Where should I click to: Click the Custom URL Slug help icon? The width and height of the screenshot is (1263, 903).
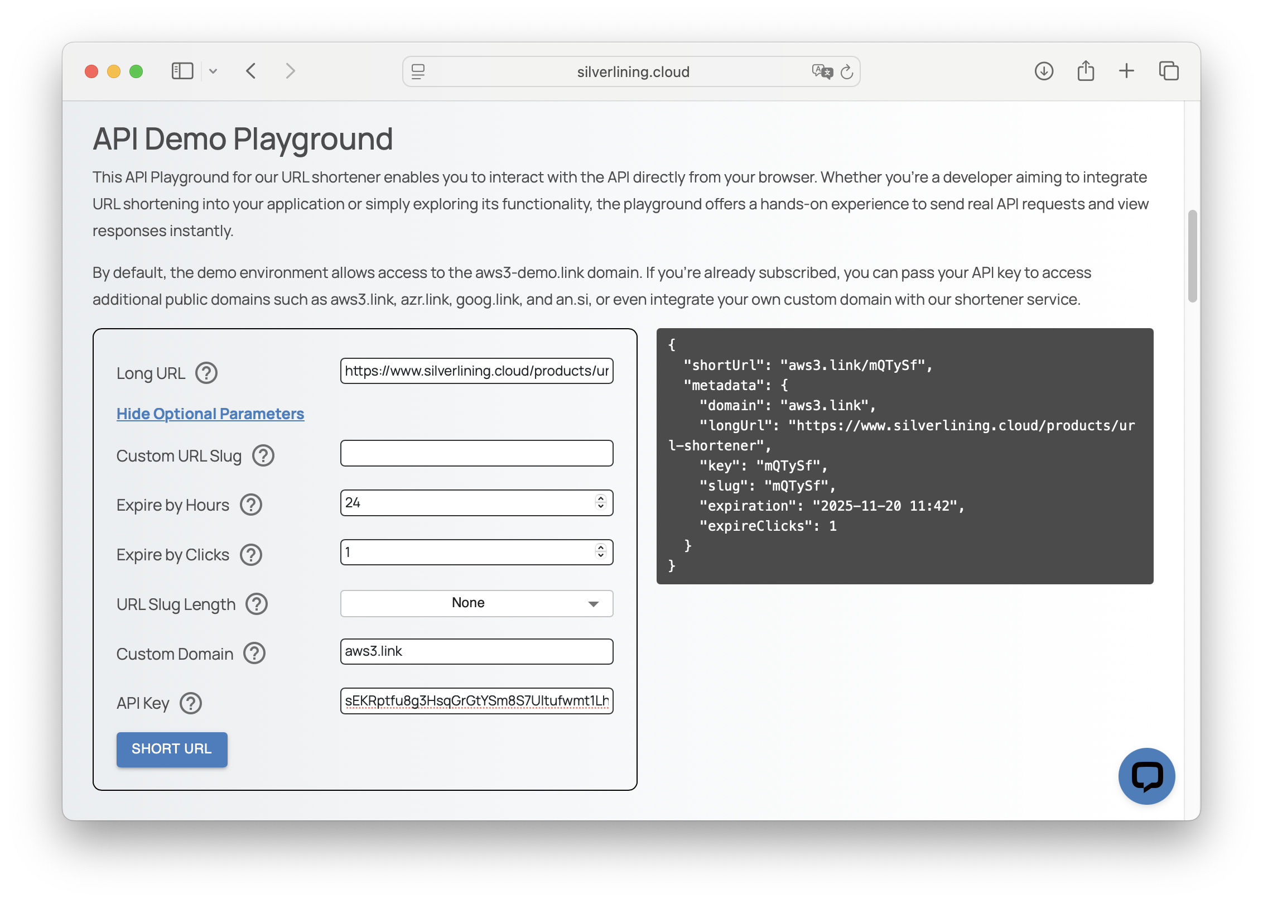[x=263, y=455]
